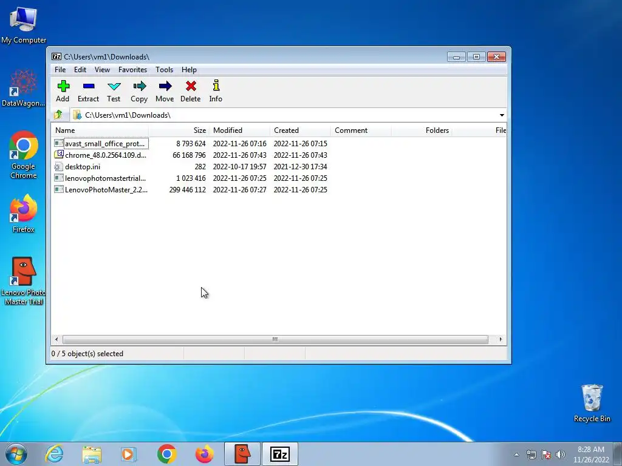Click size value 299 446 112
This screenshot has height=466, width=622.
(187, 189)
